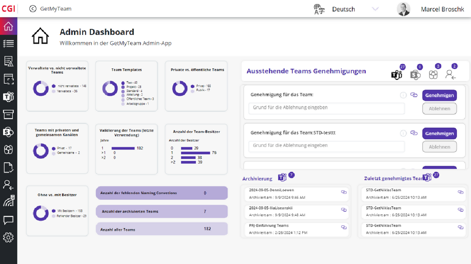The width and height of the screenshot is (471, 264).
Task: Click the checklist icon in the sidebar
Action: 8,44
